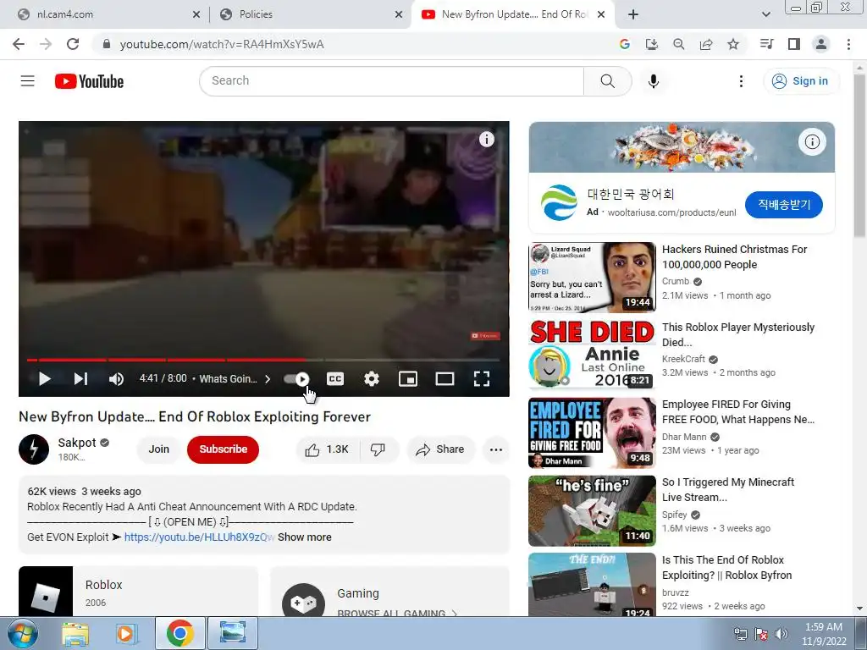The width and height of the screenshot is (867, 650).
Task: Watch 'Employee FIRED For Giving FREE FOOD' thumbnail
Action: (x=592, y=433)
